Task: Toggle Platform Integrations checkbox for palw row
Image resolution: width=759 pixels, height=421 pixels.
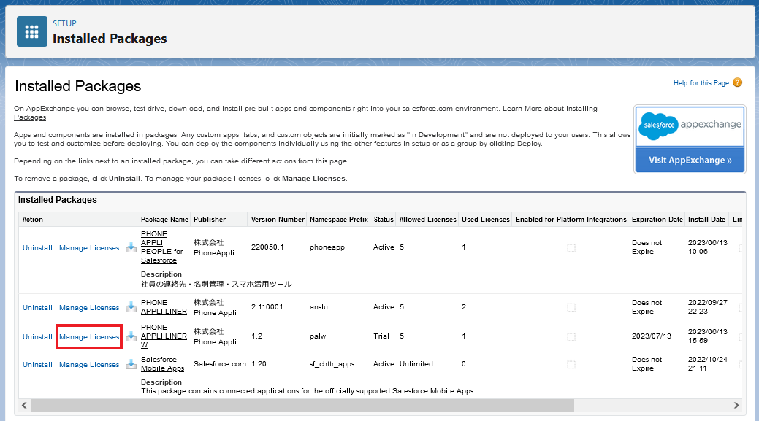Action: tap(571, 337)
